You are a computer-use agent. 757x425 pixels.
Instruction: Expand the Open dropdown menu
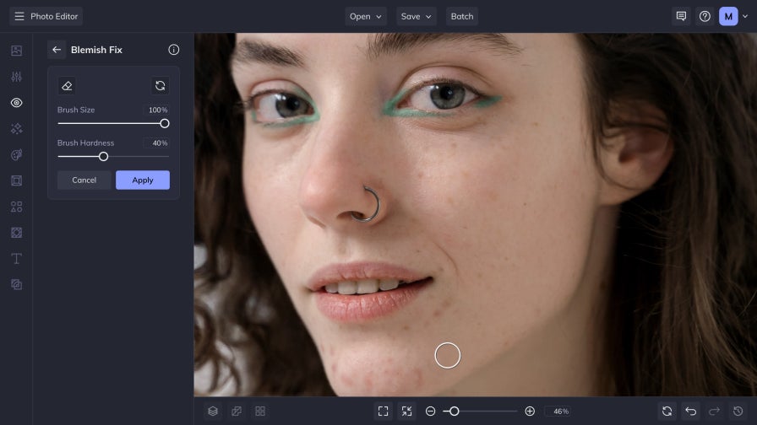(x=366, y=16)
